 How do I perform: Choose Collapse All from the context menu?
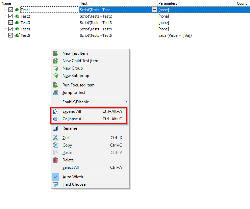coord(73,119)
